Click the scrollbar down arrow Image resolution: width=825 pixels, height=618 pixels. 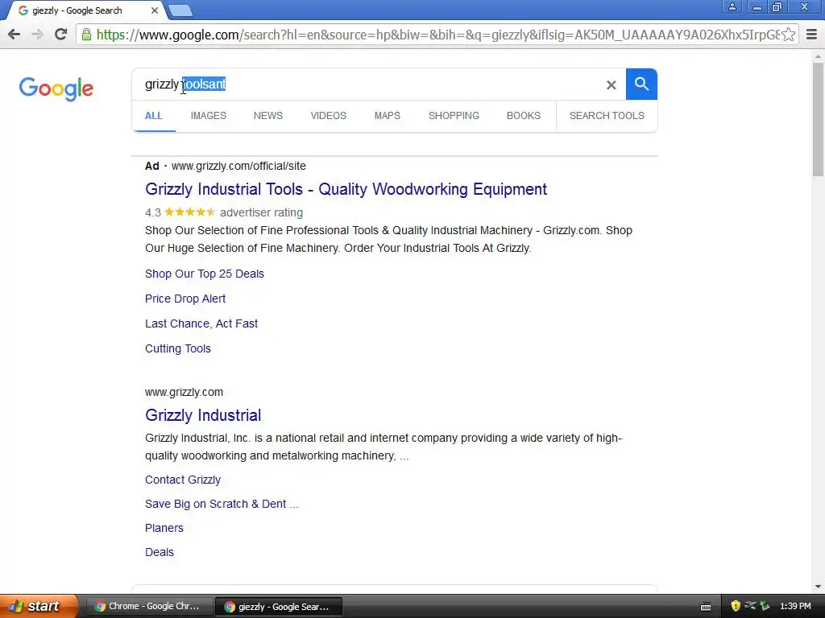tap(819, 587)
